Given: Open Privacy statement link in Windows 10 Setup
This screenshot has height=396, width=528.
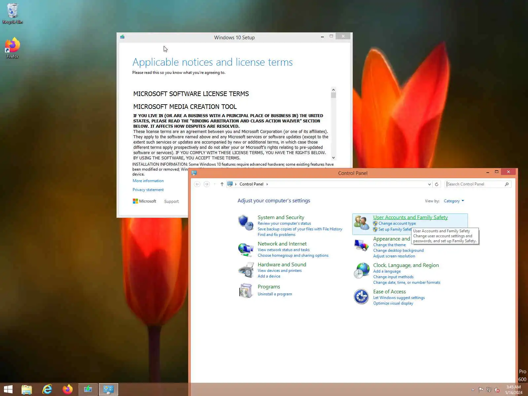Looking at the screenshot, I should pos(148,190).
